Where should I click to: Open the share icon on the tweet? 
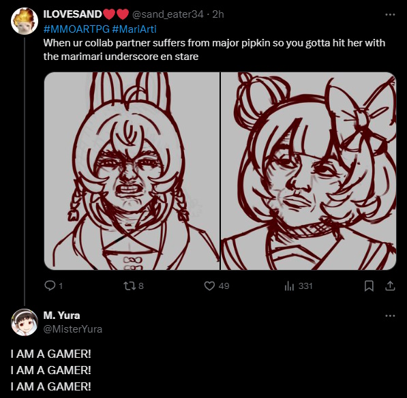(390, 286)
